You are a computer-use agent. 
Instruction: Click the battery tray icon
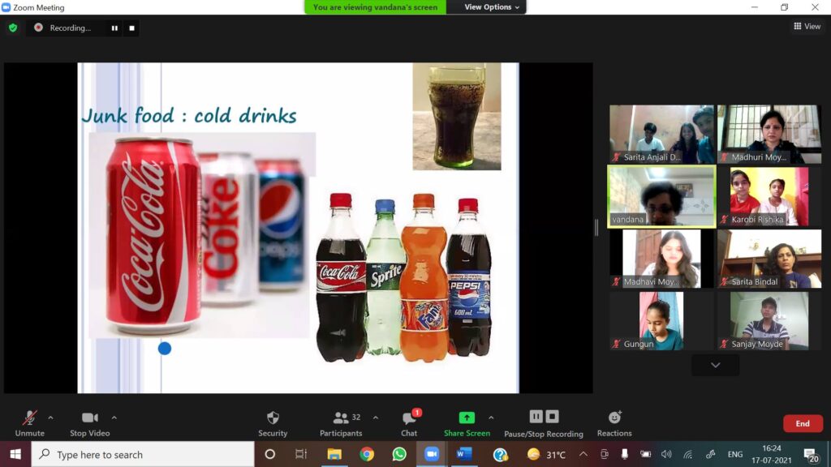click(645, 454)
